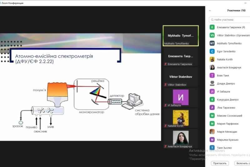250x167 pixels.
Task: Select Natalia Korkh photo avatar in list
Action: point(212,59)
